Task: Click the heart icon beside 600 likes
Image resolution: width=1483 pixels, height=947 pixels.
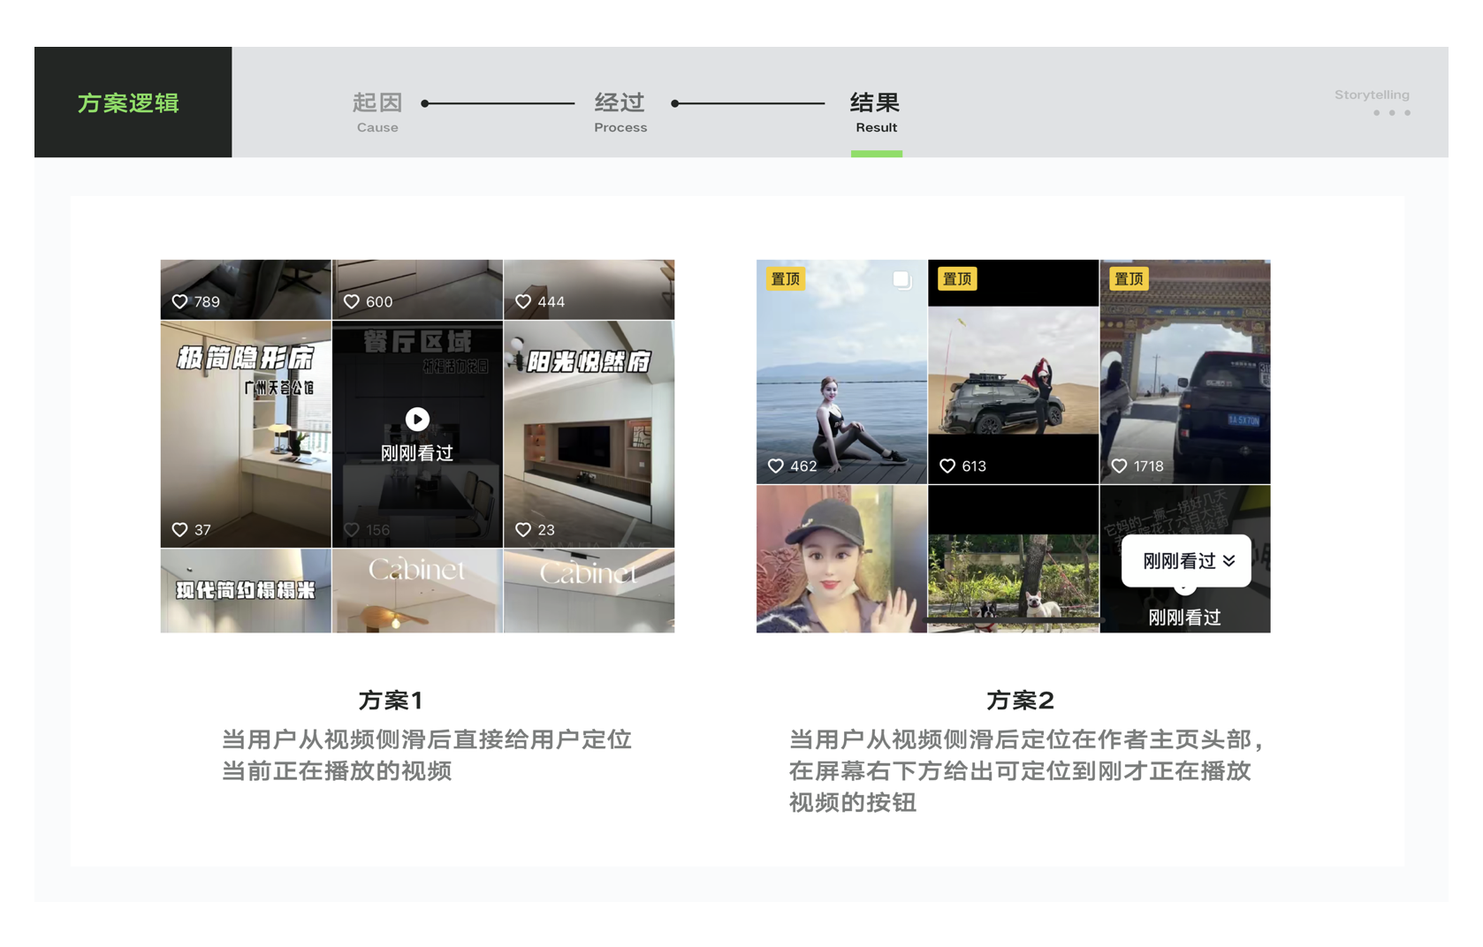Action: point(351,302)
